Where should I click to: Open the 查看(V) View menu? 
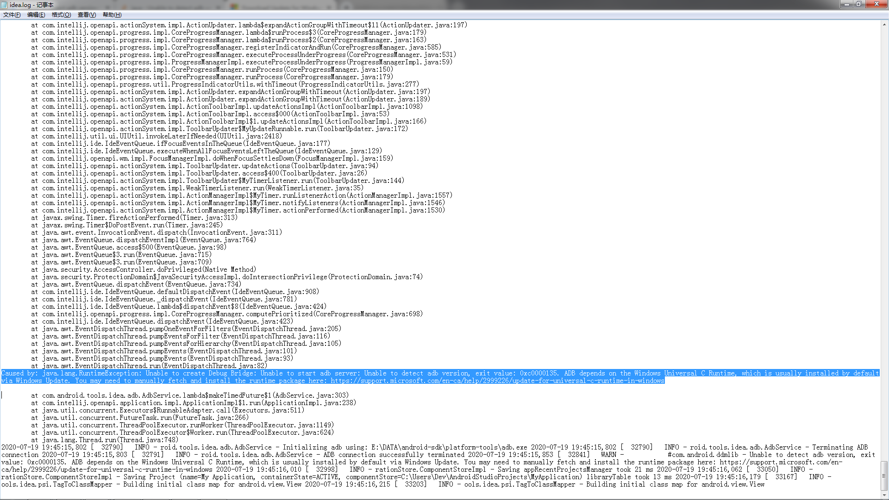coord(87,15)
